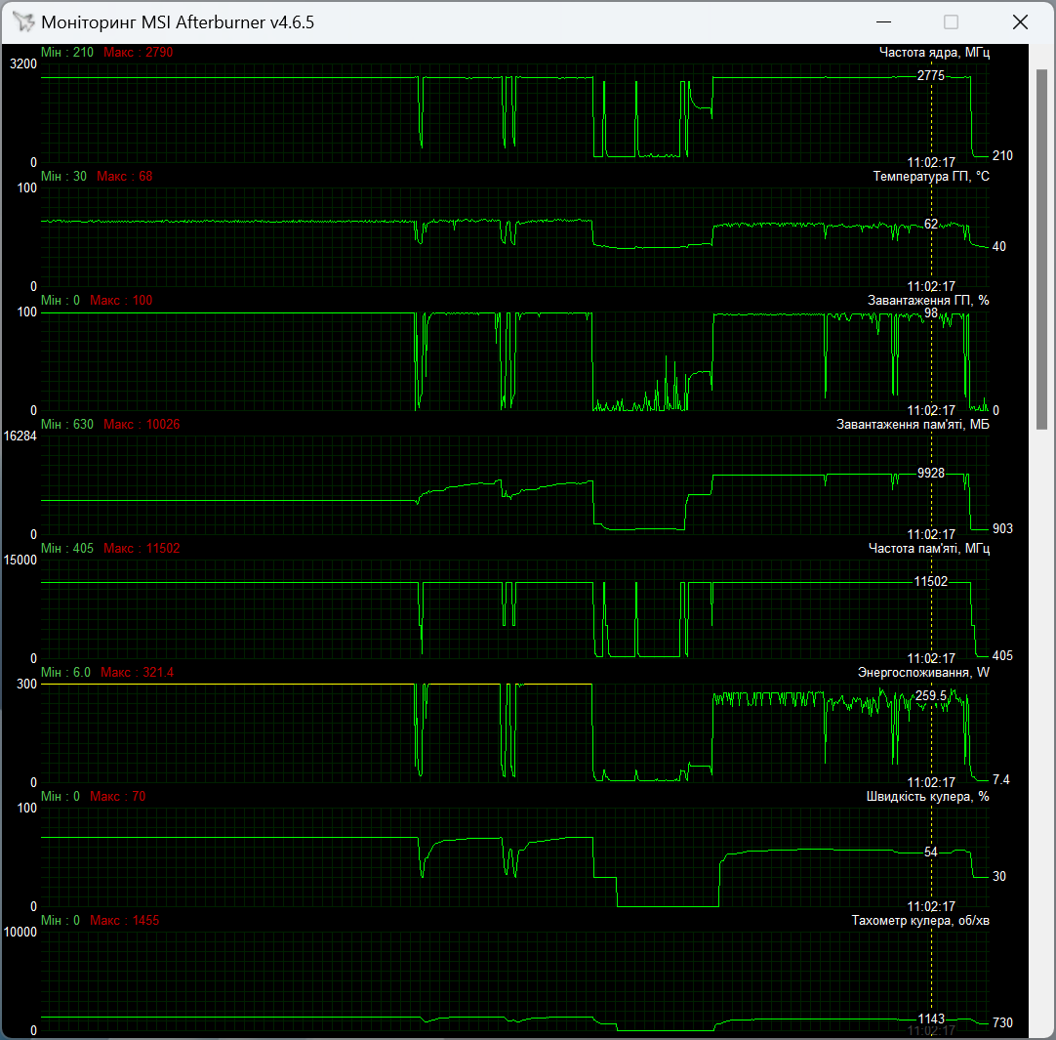
Task: Click the 'Энергоспоживання, W' graph title
Action: pyautogui.click(x=923, y=673)
